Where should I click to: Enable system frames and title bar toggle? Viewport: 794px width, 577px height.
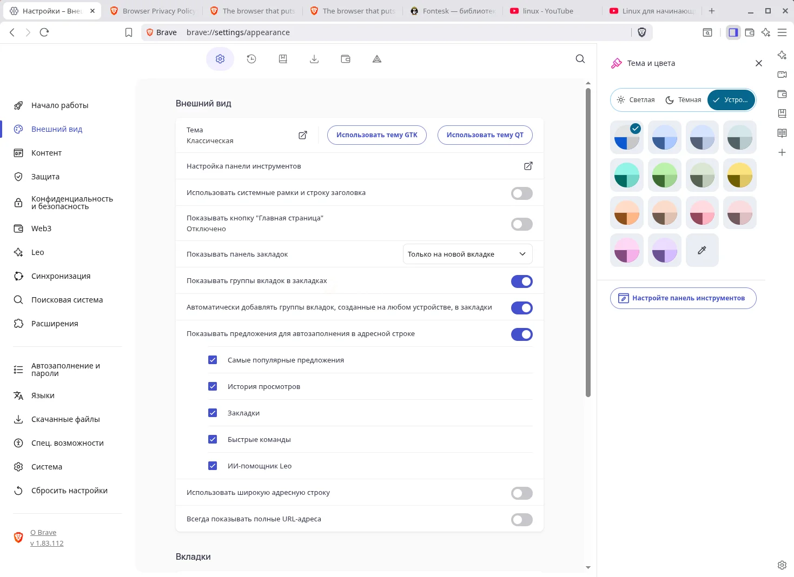521,193
